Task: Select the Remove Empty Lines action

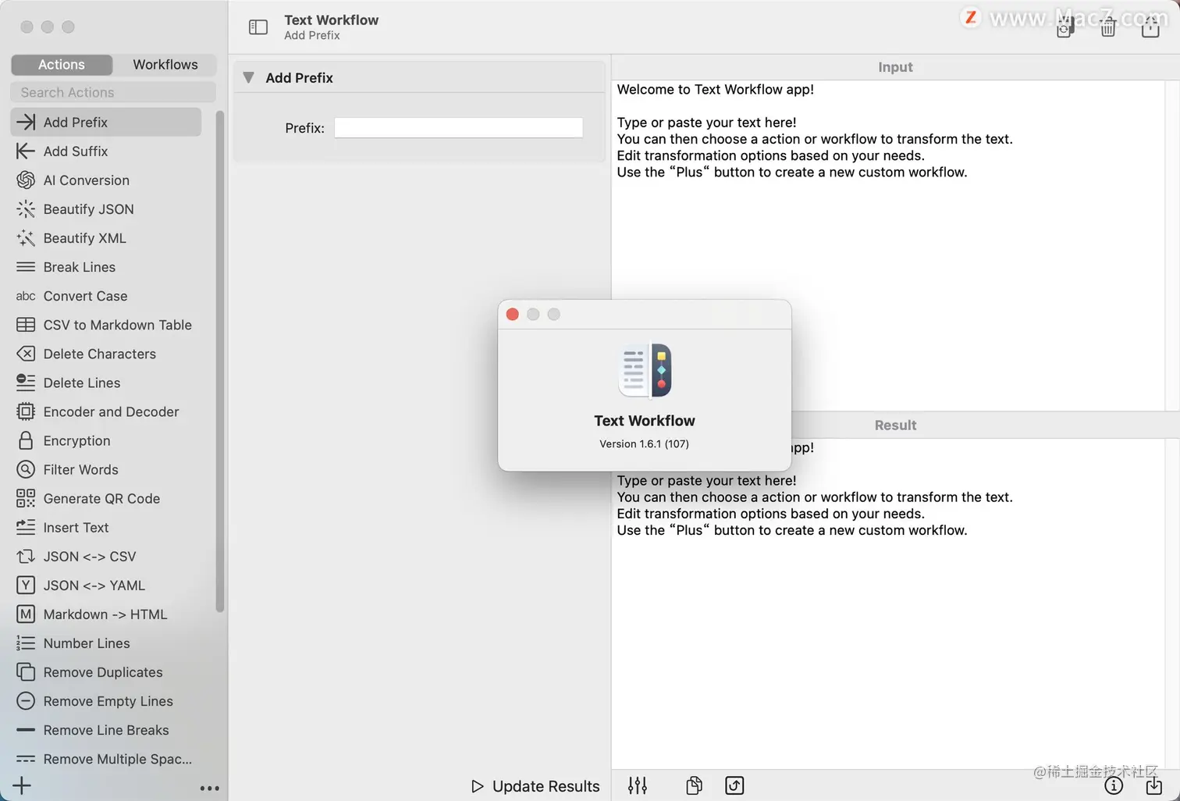Action: click(x=106, y=700)
